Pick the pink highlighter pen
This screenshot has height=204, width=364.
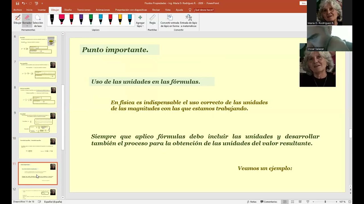coord(61,20)
